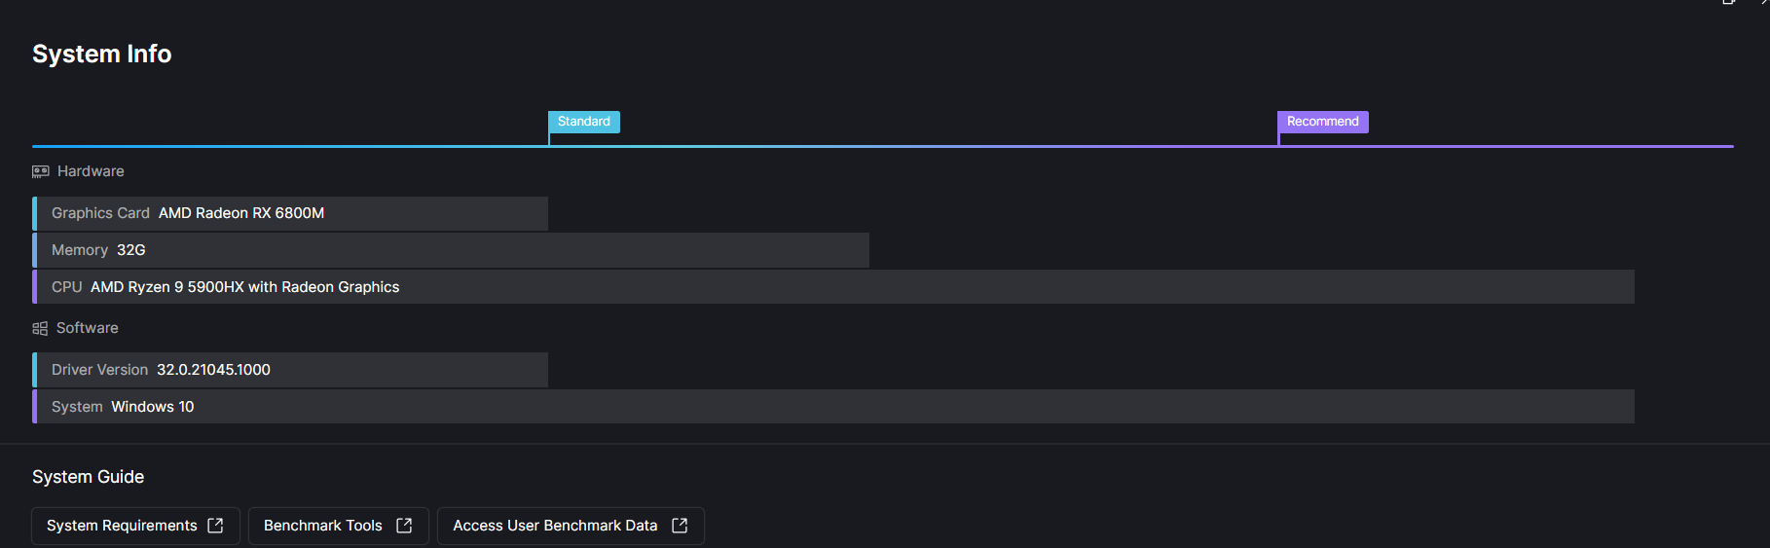Click the Hardware section graphics card icon

coord(40,171)
